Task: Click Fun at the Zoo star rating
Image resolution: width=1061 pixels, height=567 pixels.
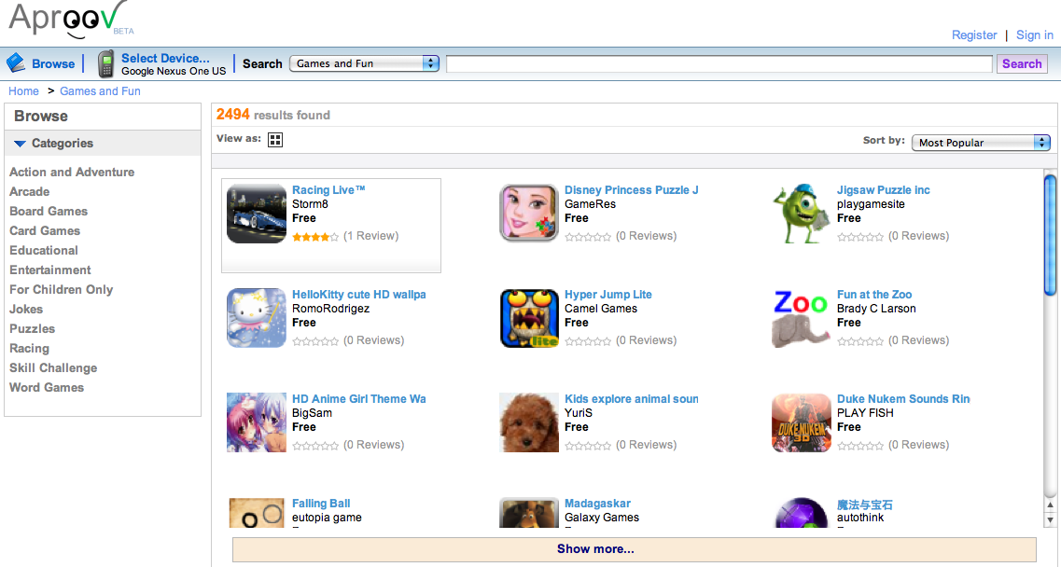Action: click(860, 341)
